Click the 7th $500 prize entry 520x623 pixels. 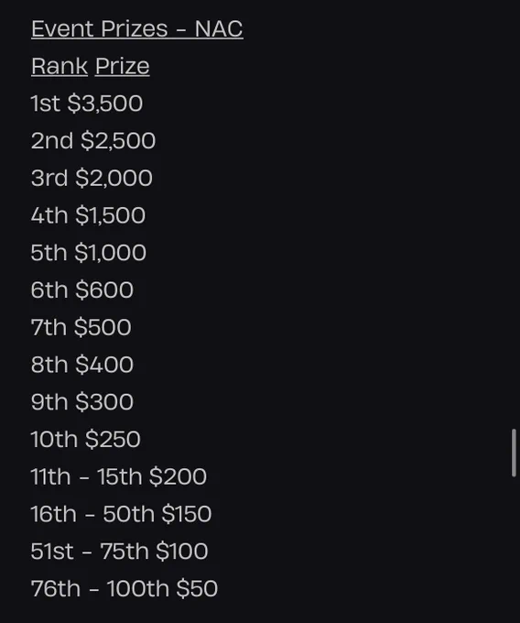point(81,327)
